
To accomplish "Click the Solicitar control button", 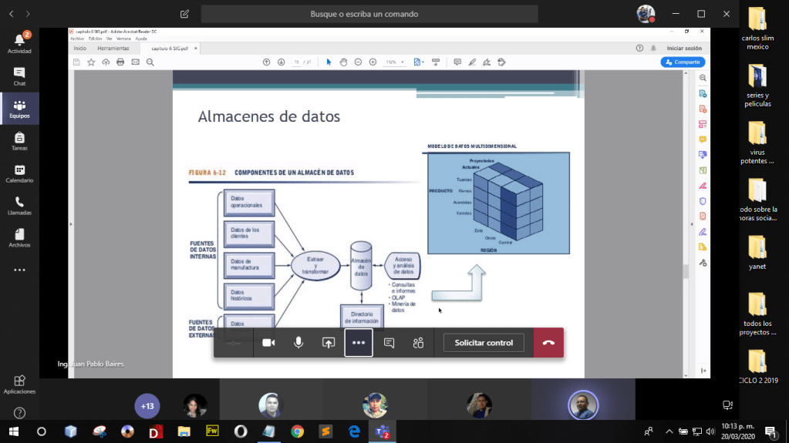I will click(484, 343).
